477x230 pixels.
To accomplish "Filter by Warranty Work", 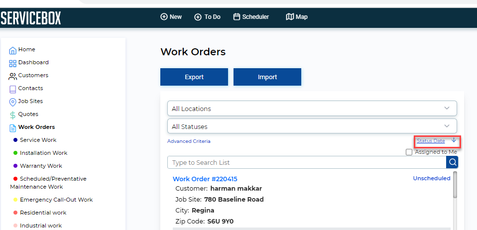I will click(x=41, y=166).
